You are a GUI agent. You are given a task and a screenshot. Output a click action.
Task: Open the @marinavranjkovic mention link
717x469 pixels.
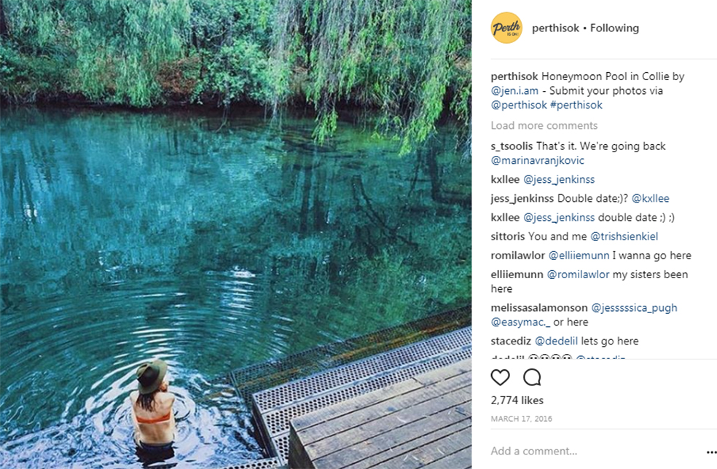(537, 160)
